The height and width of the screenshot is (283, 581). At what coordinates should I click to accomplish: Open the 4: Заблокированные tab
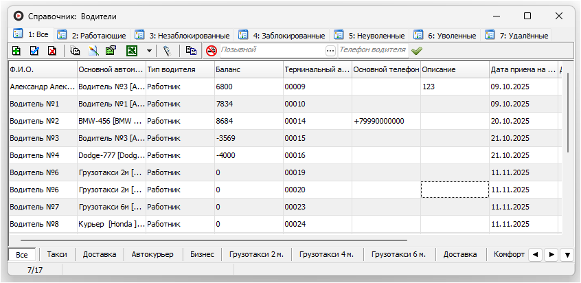[282, 36]
